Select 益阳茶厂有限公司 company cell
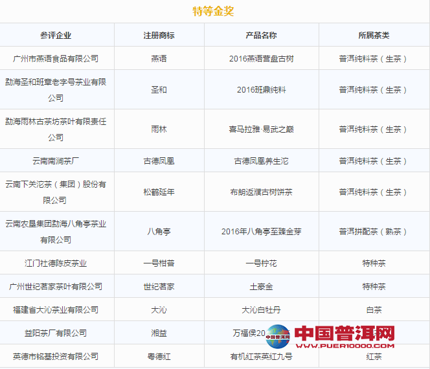Screen dimensions: 430x369 (56, 333)
